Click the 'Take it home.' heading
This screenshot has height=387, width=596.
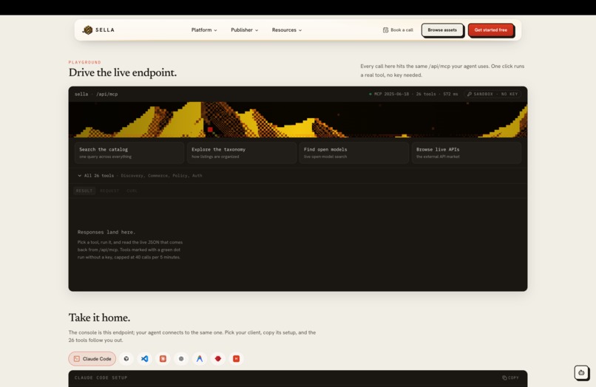coord(99,318)
